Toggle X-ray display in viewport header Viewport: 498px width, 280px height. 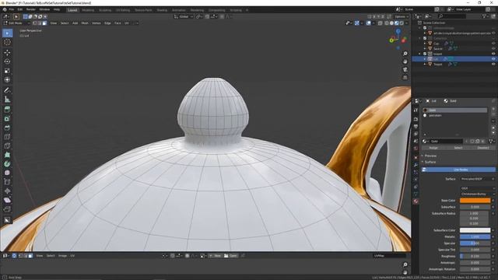pyautogui.click(x=381, y=23)
